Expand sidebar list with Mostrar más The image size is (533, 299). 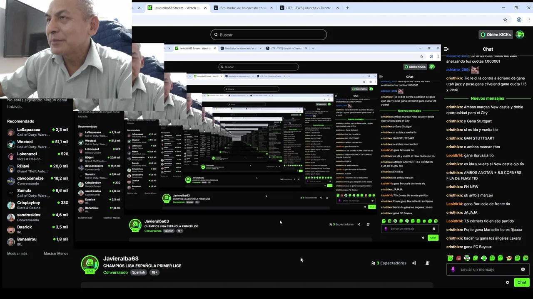(x=17, y=253)
